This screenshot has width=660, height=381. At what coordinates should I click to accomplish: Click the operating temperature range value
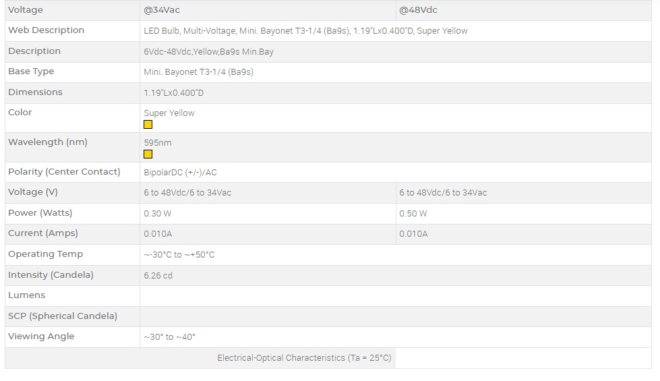click(179, 254)
